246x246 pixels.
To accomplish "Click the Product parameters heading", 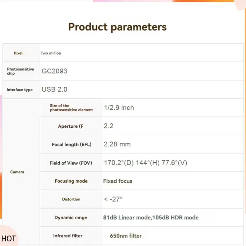I will click(117, 27).
